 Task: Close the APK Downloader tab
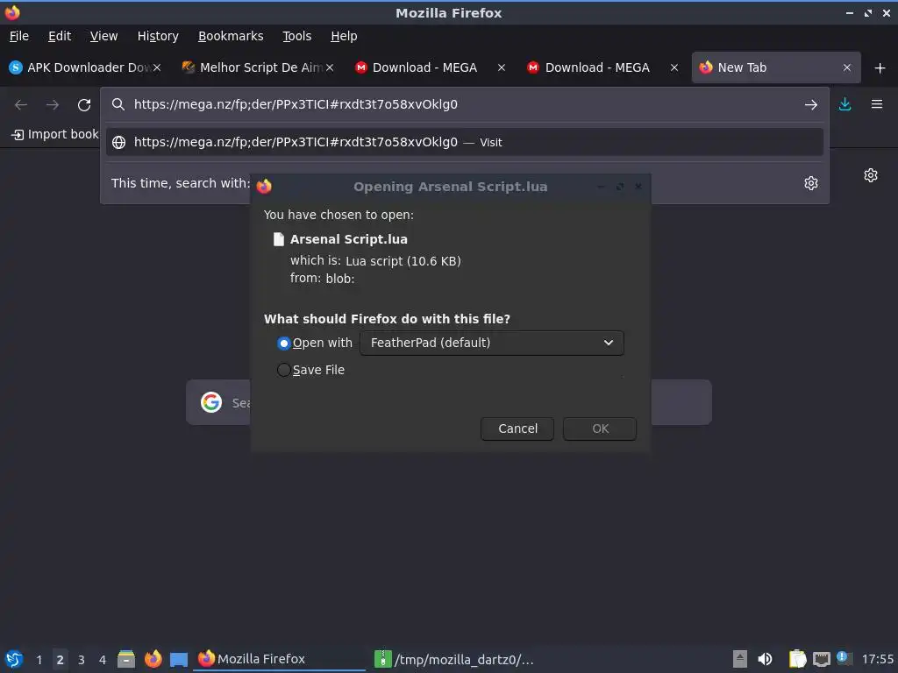coord(157,67)
